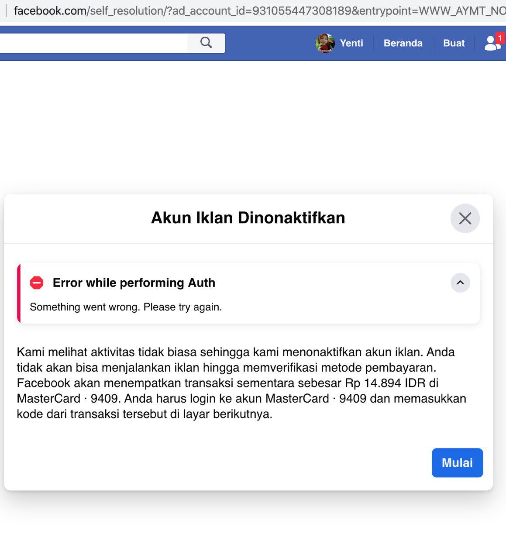Screen dimensions: 506x559
Task: Click the red error stop icon
Action: tap(37, 283)
